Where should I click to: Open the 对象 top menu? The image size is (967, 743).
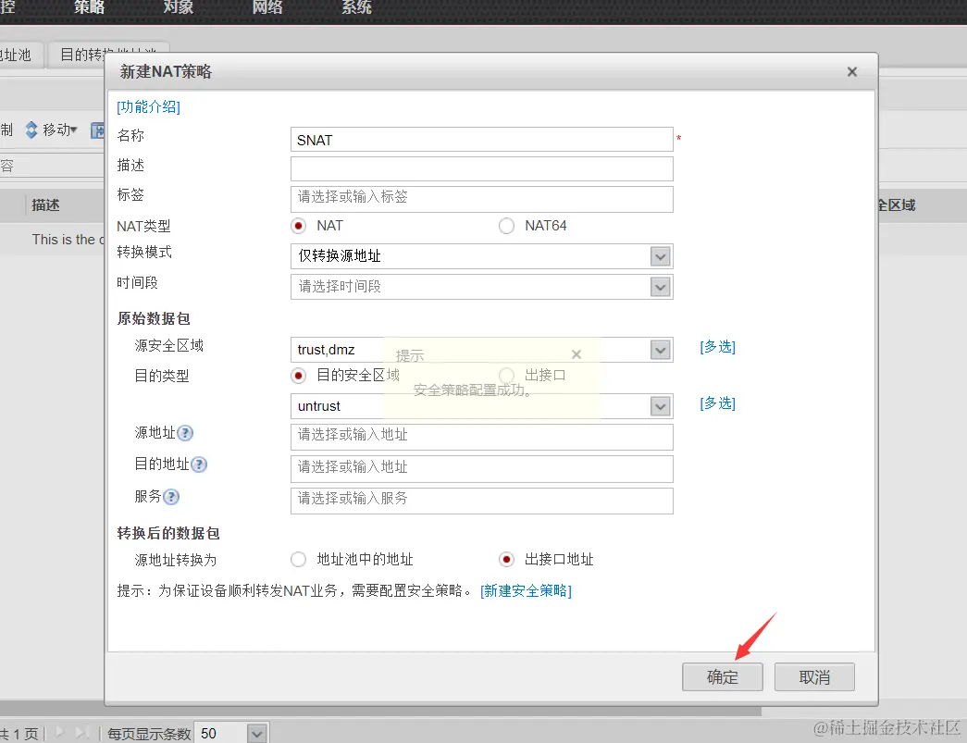179,7
